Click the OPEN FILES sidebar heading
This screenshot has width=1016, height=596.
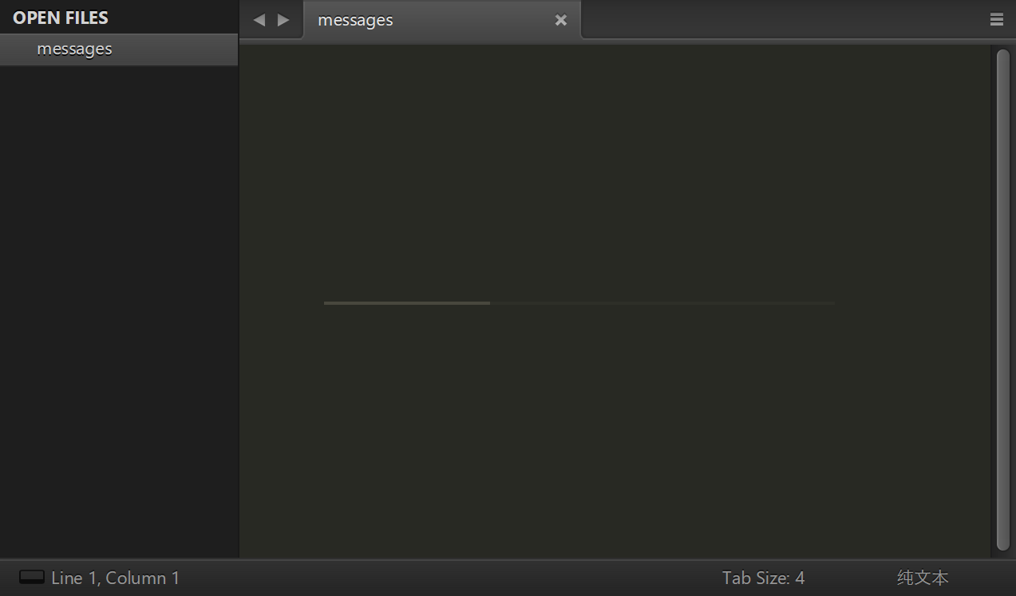point(61,18)
